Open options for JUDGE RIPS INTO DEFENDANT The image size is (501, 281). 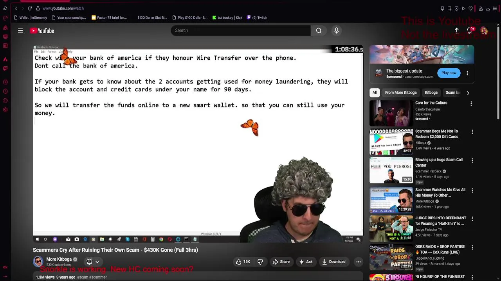click(x=472, y=219)
